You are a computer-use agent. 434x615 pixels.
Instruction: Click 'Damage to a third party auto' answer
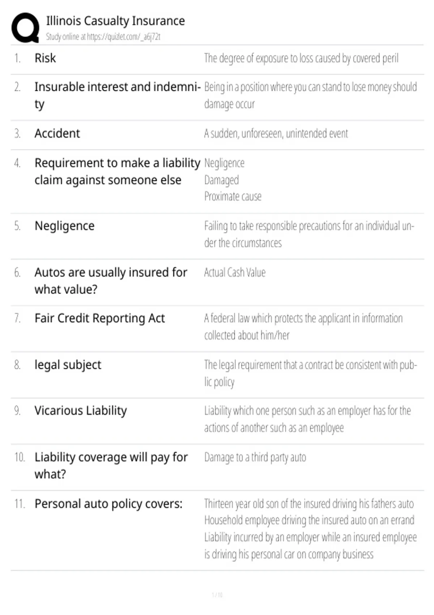tap(255, 457)
